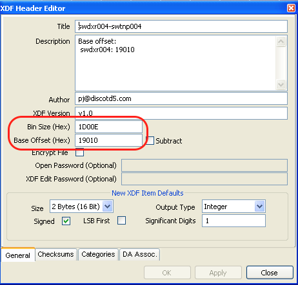Click the OK button
The height and width of the screenshot is (285, 298).
coord(167,273)
